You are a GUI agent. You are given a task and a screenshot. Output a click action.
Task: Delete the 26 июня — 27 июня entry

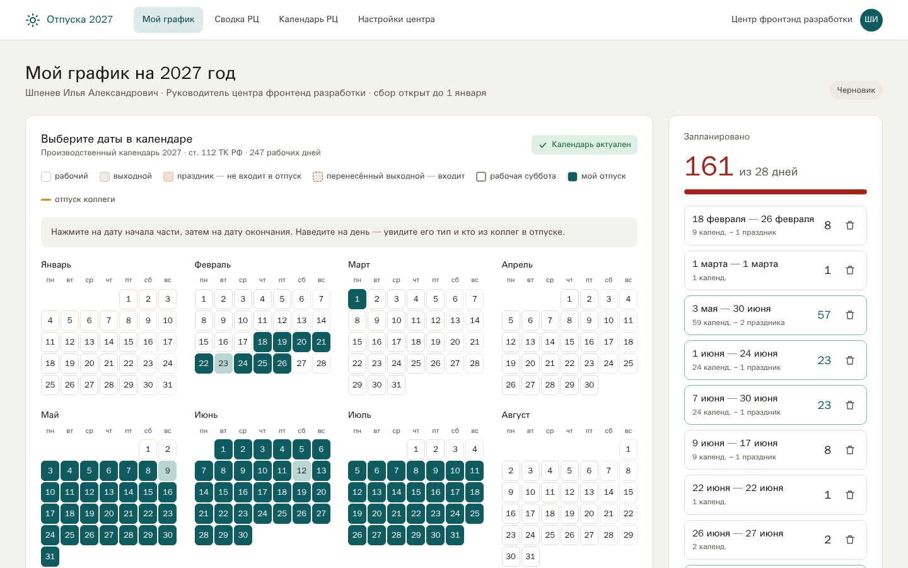click(x=850, y=540)
